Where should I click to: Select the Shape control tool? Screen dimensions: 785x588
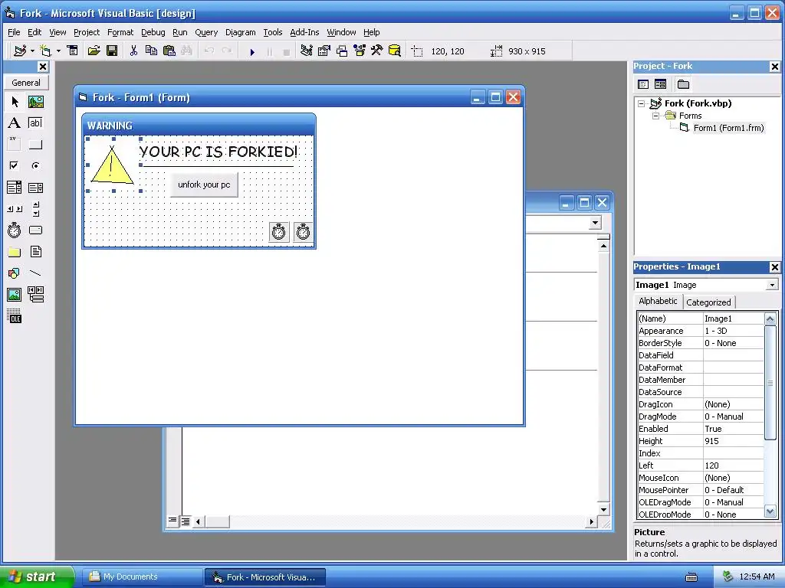pos(15,273)
